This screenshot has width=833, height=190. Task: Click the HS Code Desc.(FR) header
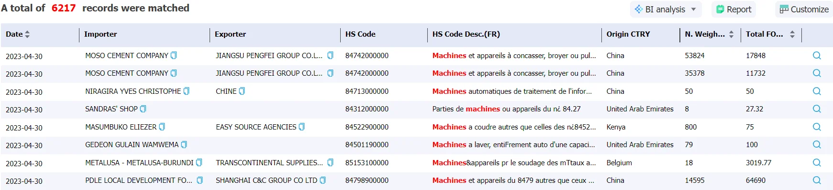coord(466,34)
